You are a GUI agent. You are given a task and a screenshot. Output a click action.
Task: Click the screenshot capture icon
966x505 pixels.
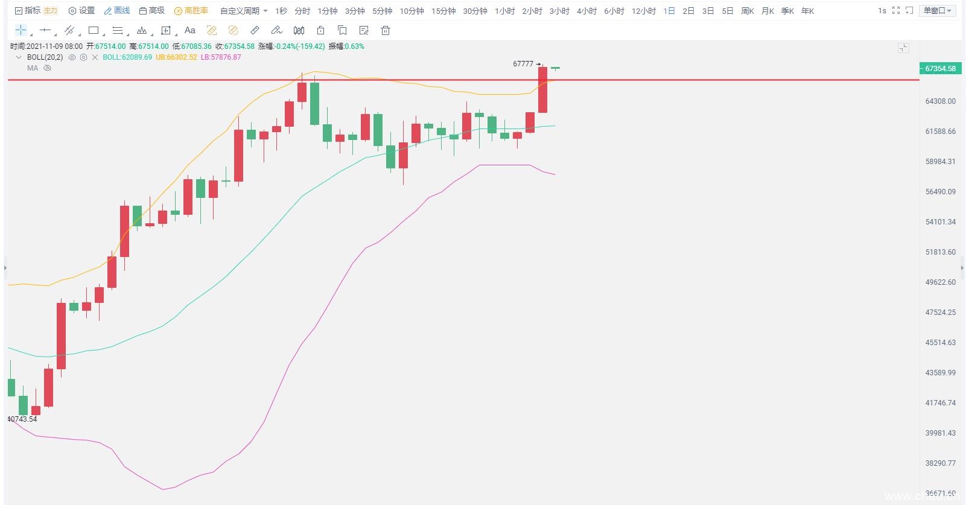(x=909, y=11)
